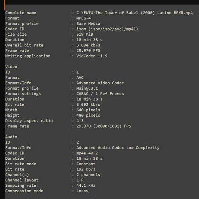Select the Overall bit rate 3 894 kb/s

click(88, 45)
